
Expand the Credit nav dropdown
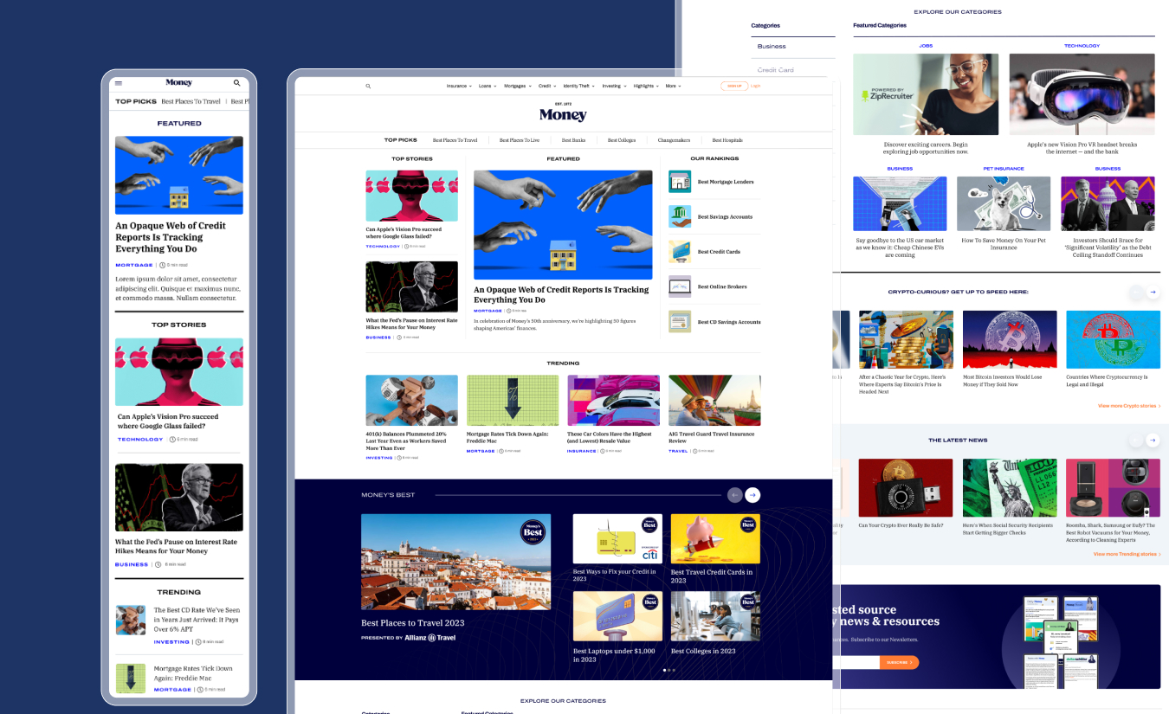[547, 87]
